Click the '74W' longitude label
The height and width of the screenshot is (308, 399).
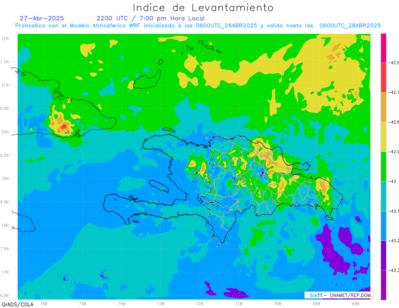point(121,303)
